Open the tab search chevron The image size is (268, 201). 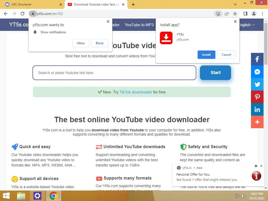click(x=235, y=4)
